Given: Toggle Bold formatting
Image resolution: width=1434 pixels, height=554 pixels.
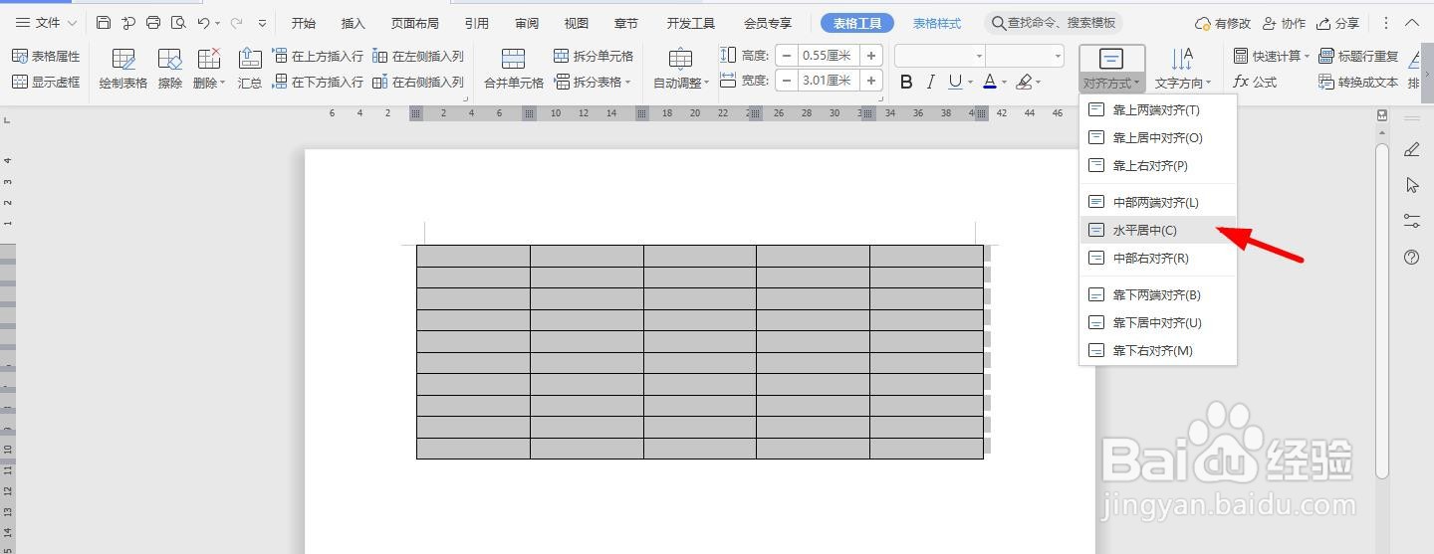Looking at the screenshot, I should (x=906, y=83).
